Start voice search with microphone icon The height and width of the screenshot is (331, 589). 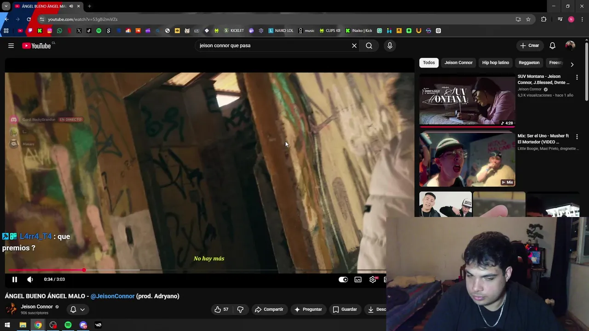pos(390,46)
